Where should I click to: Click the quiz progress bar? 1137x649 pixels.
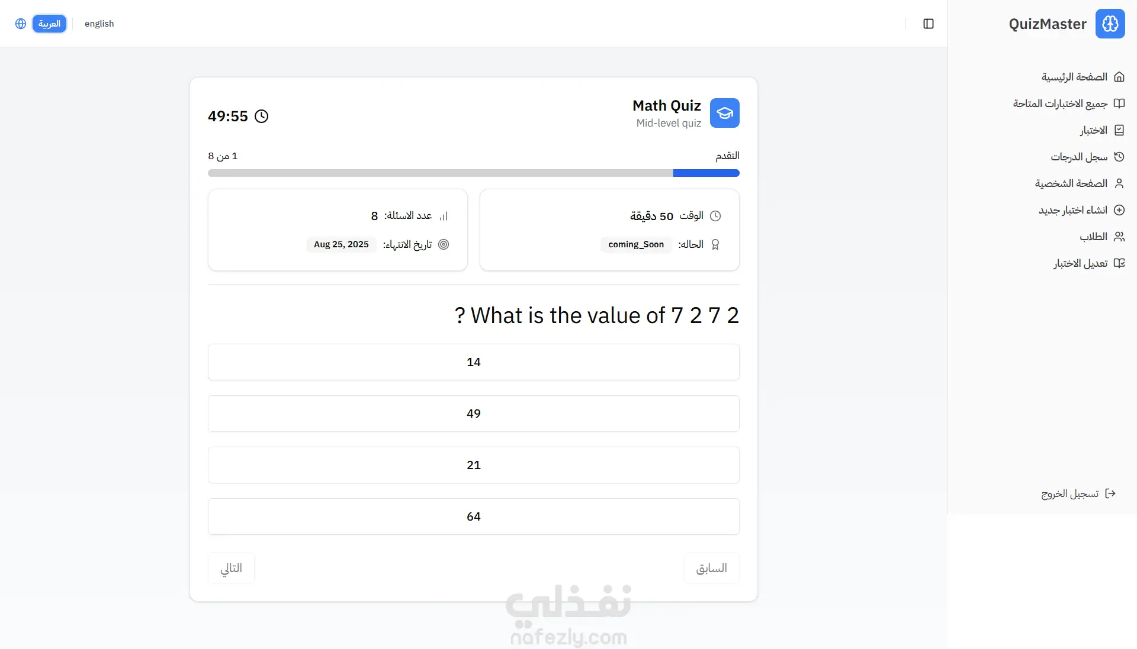473,173
